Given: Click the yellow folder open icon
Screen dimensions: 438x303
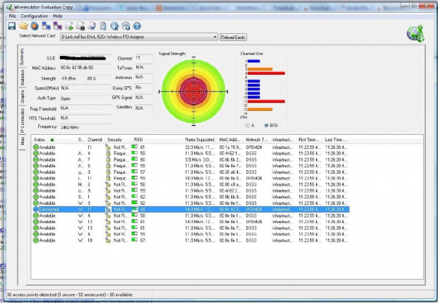Looking at the screenshot, I should click(23, 26).
